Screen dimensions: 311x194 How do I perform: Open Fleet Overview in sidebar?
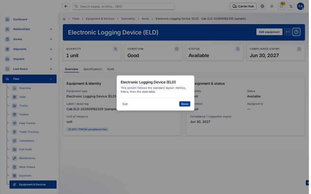tap(33, 88)
